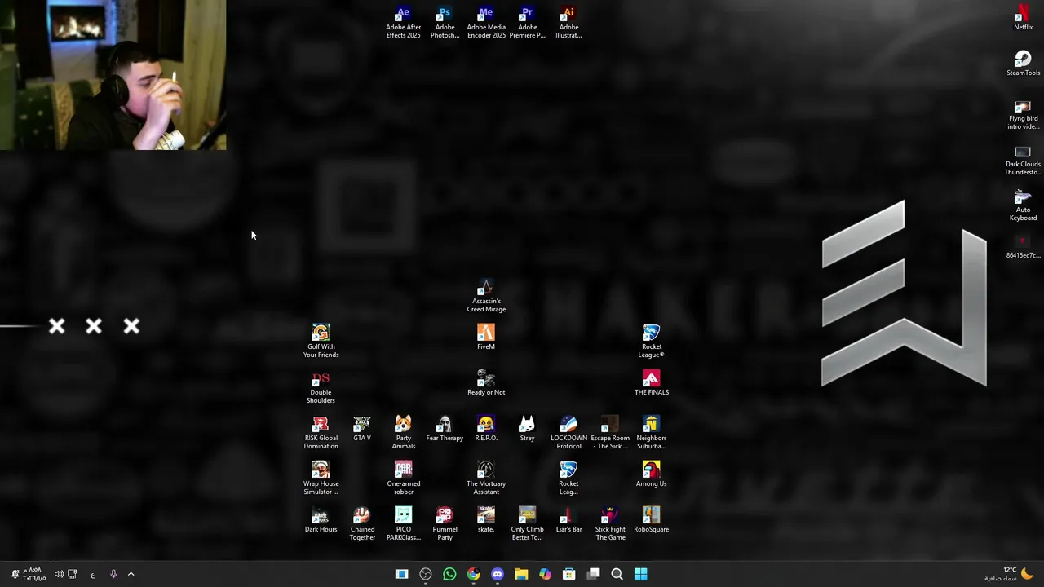Select the Only Climb Better Together icon
This screenshot has width=1044, height=587.
(527, 525)
